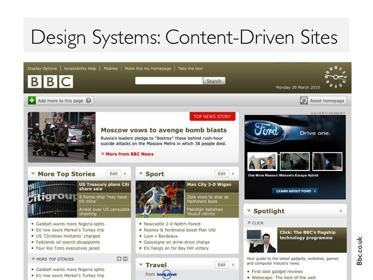Viewport: 373px width, 280px height.
Task: Click plus icon in More Top Stories bar
Action: (119, 259)
